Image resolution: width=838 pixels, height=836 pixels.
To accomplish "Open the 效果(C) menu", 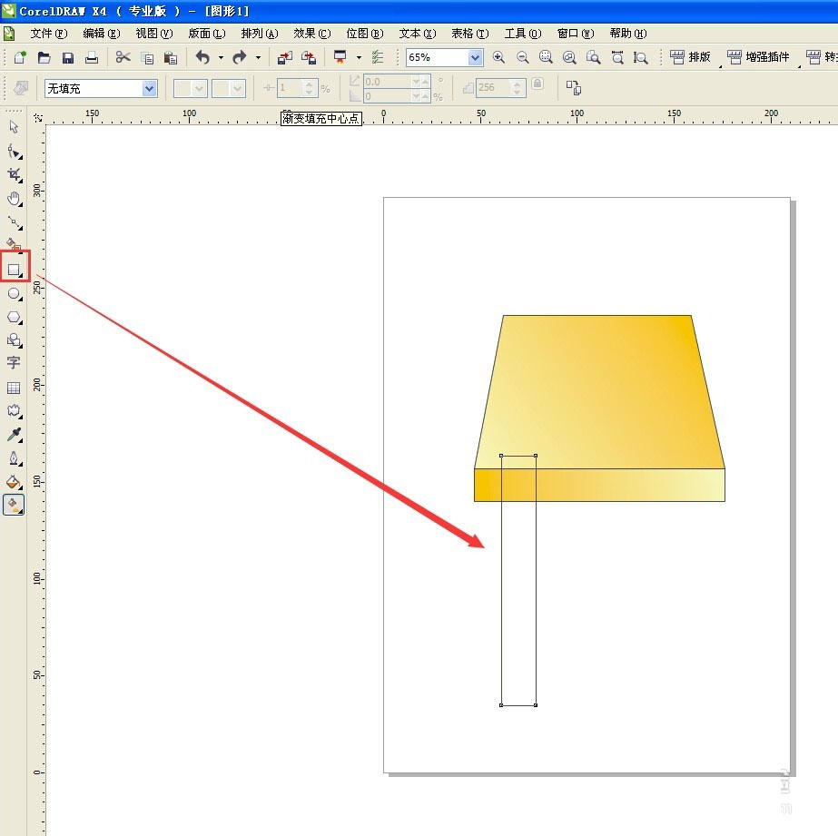I will pos(312,34).
